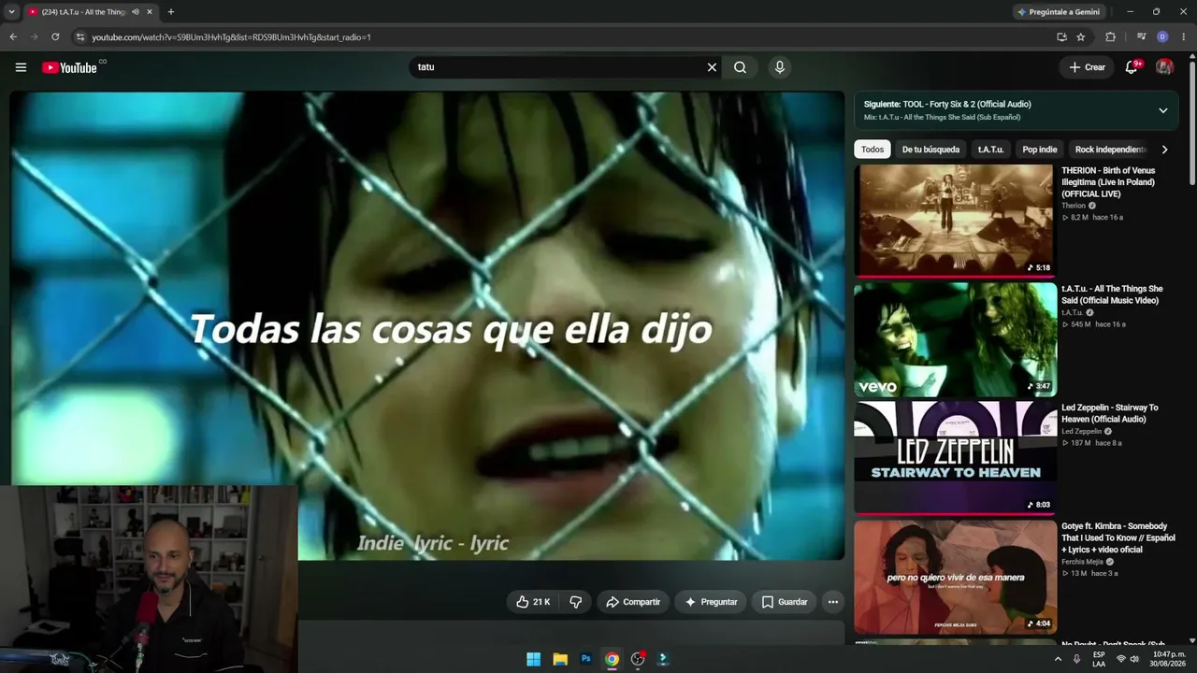Save the video with Guardar
The image size is (1197, 673).
coord(784,602)
